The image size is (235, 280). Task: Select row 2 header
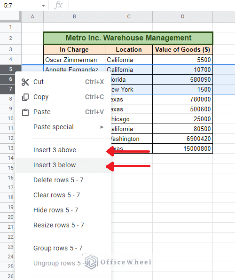click(x=10, y=38)
